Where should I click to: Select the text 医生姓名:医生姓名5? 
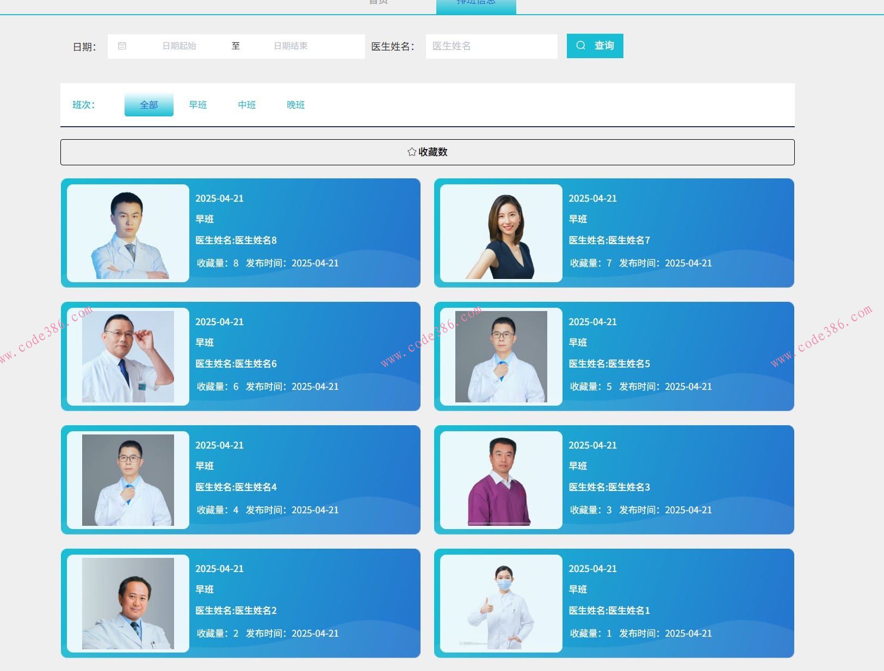tap(609, 364)
